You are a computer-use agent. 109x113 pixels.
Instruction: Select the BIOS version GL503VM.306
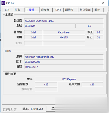64,62
